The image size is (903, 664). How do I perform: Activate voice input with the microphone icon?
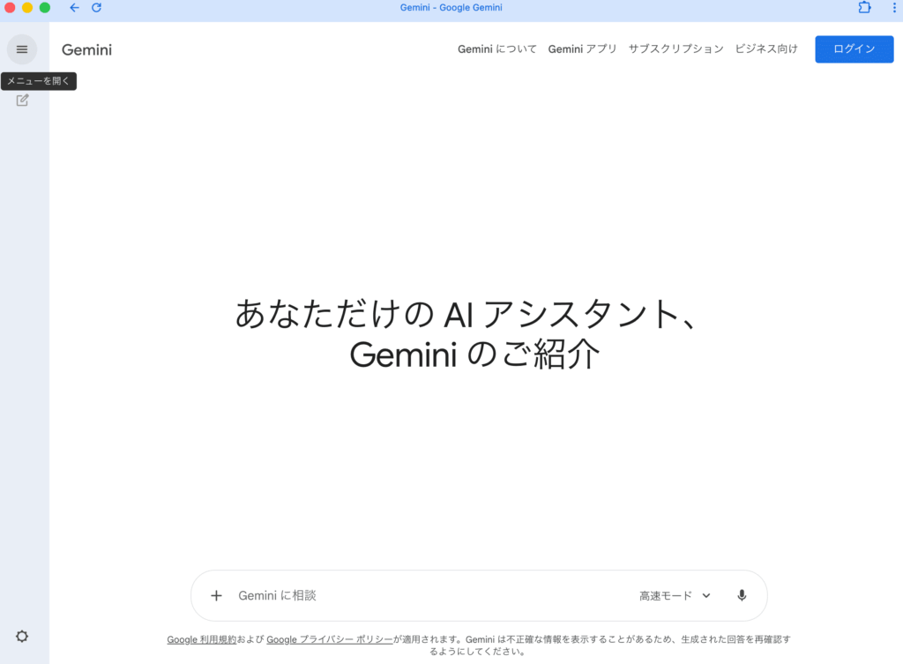pos(741,595)
